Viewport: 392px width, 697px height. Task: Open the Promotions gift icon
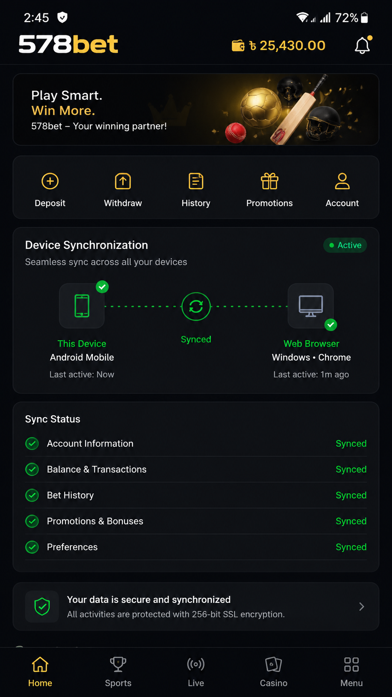270,181
